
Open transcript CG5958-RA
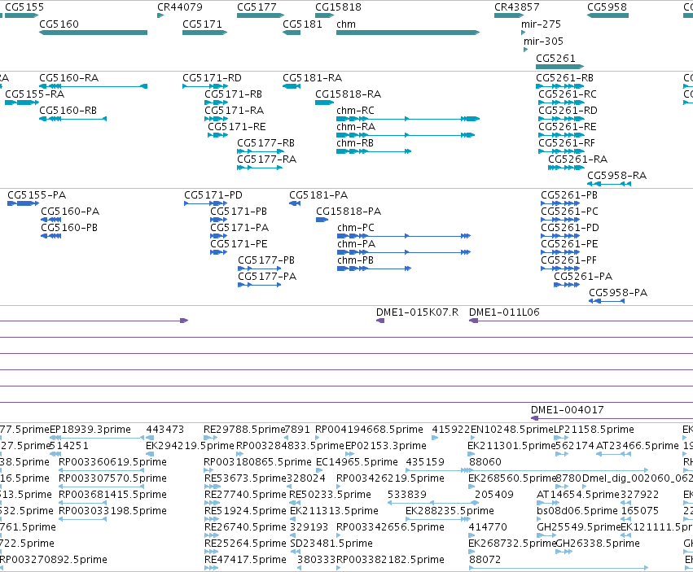(617, 176)
